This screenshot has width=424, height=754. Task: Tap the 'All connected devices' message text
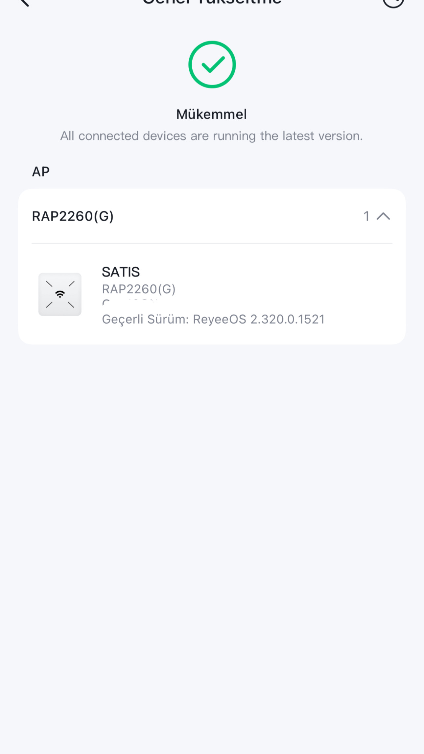(212, 136)
